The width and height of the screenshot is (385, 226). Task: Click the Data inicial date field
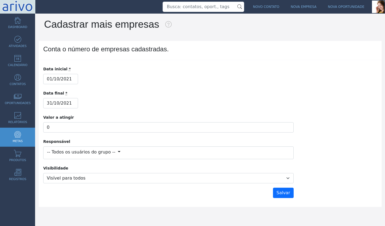pyautogui.click(x=61, y=79)
